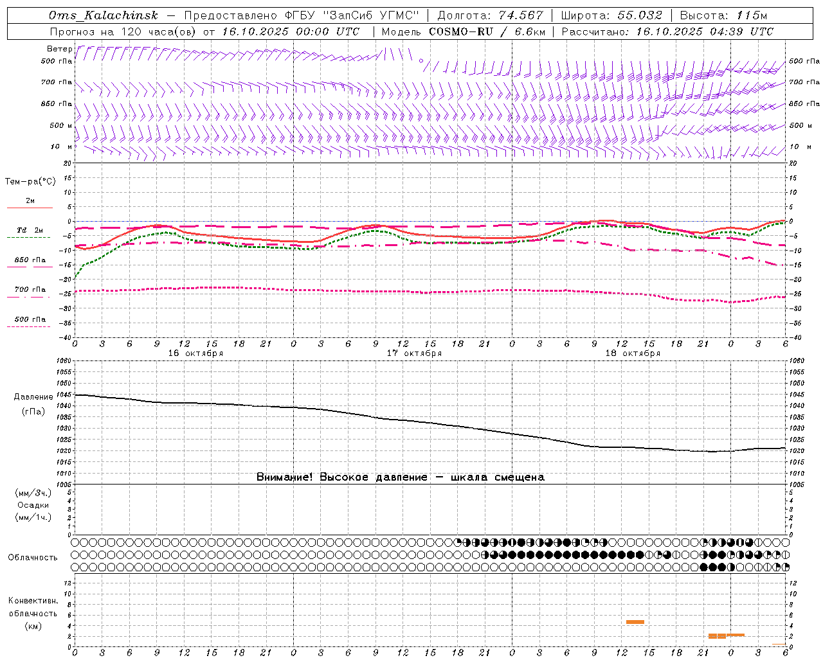Click the Высота: 115м value
823x658 pixels.
723,15
